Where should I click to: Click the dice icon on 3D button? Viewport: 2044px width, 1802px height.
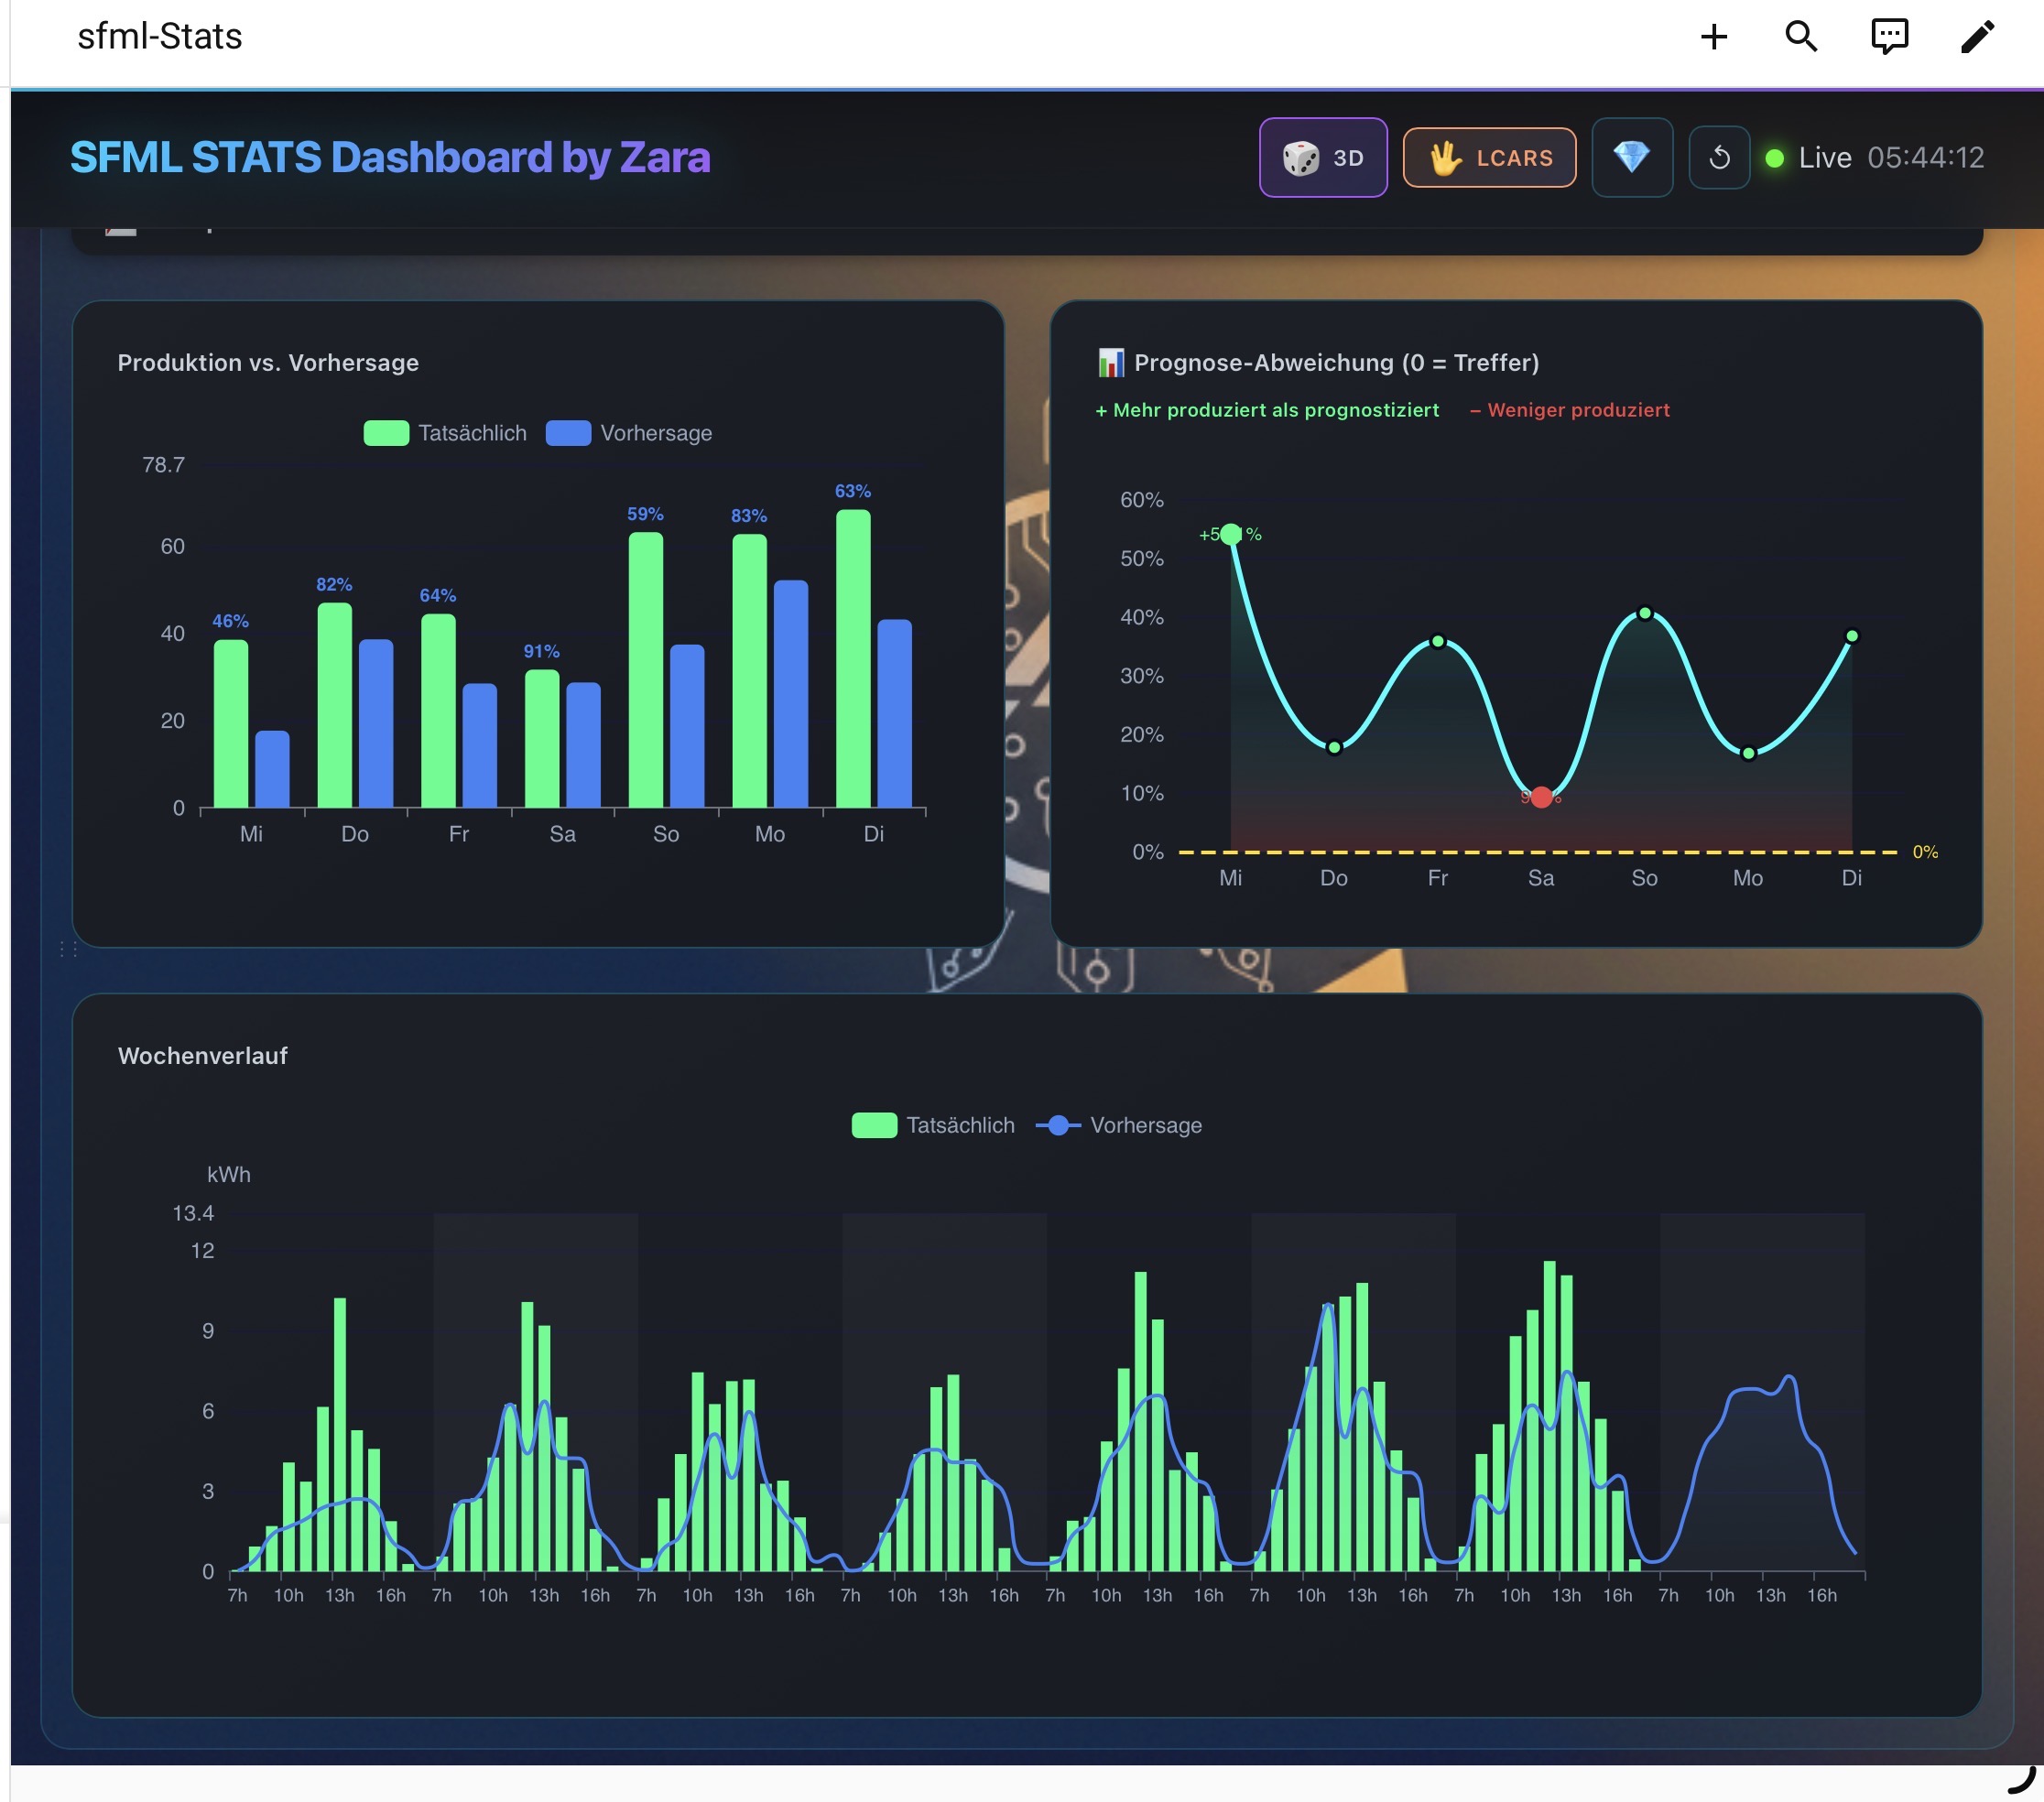tap(1300, 158)
